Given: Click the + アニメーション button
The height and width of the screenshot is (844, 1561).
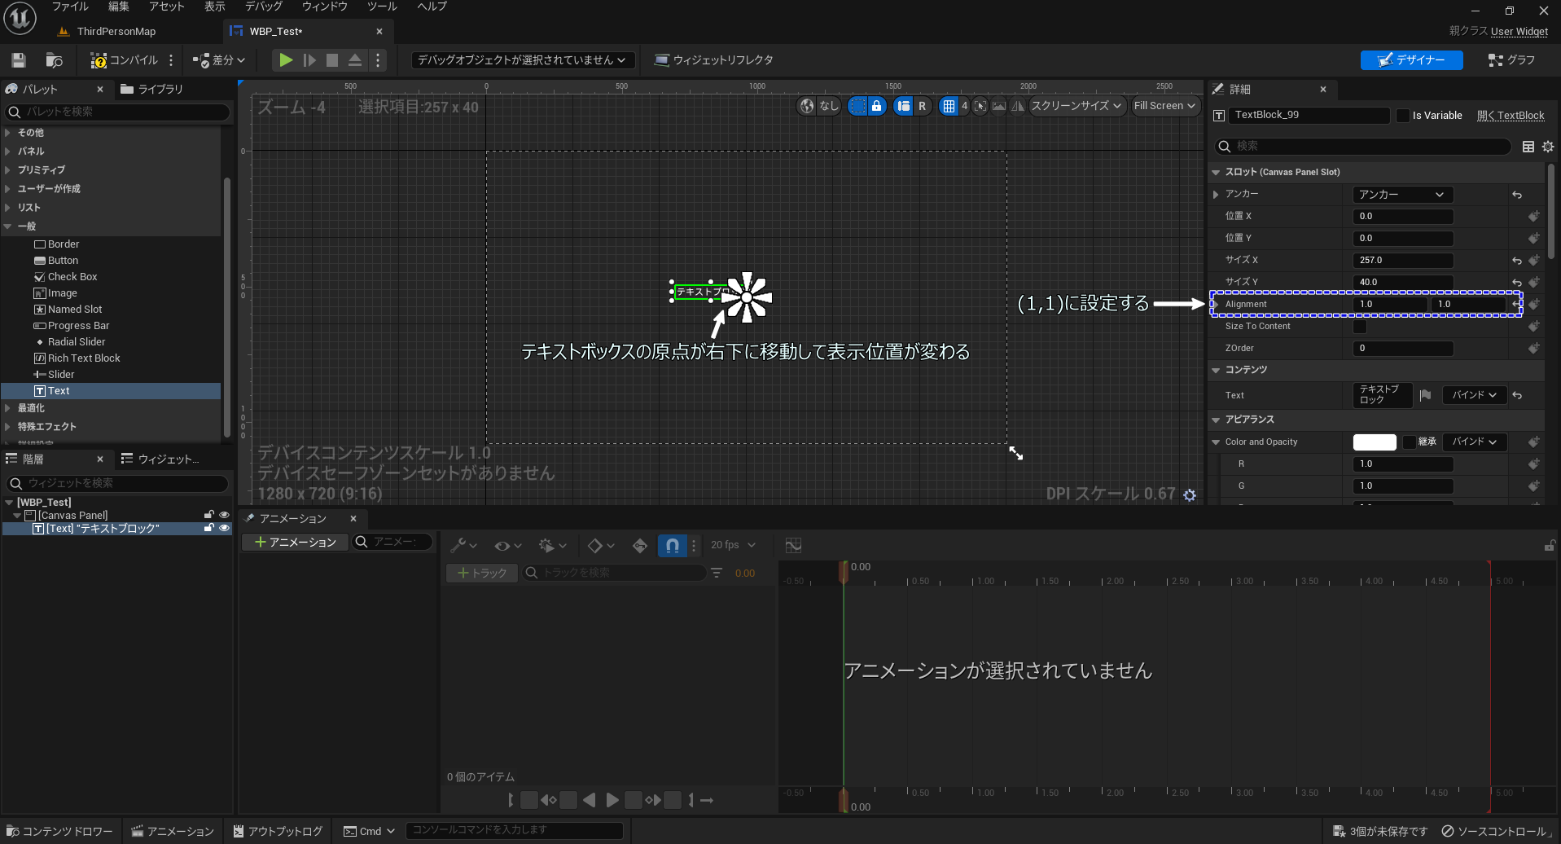Looking at the screenshot, I should pyautogui.click(x=295, y=542).
